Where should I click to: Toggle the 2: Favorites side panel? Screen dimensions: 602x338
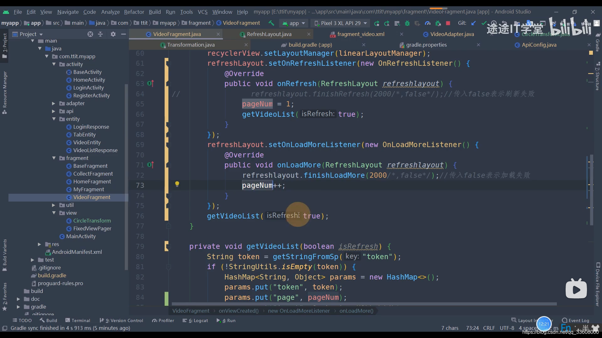coord(5,296)
